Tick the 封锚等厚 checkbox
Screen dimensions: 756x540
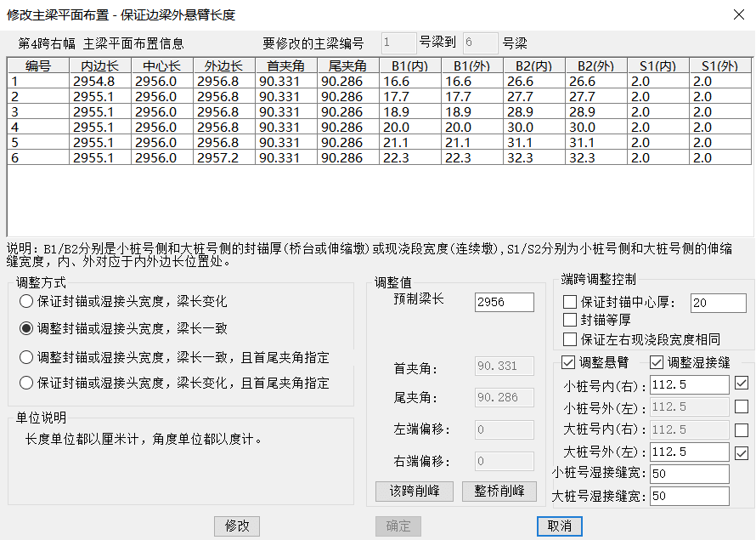click(x=570, y=321)
